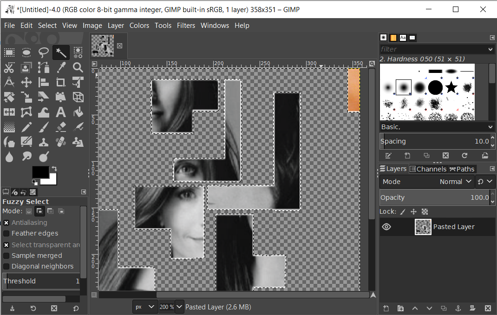Screen dimensions: 497x315
Task: Enable Feather edges option
Action: 5,233
